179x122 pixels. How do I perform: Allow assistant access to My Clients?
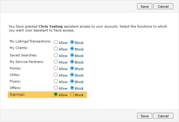tap(56, 49)
